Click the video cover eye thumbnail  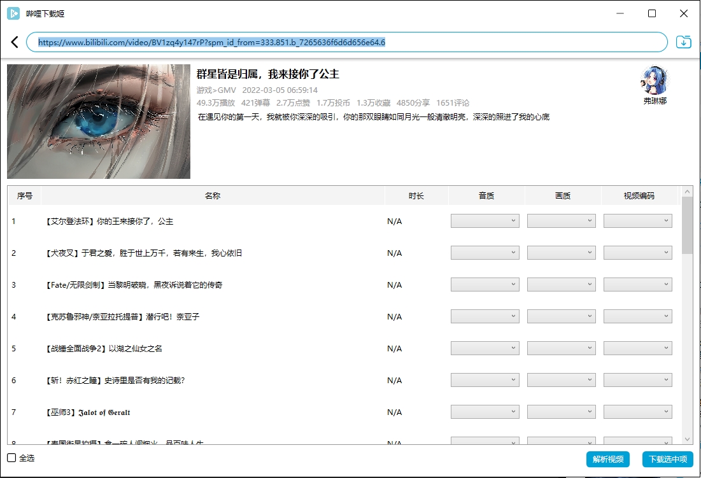point(99,122)
